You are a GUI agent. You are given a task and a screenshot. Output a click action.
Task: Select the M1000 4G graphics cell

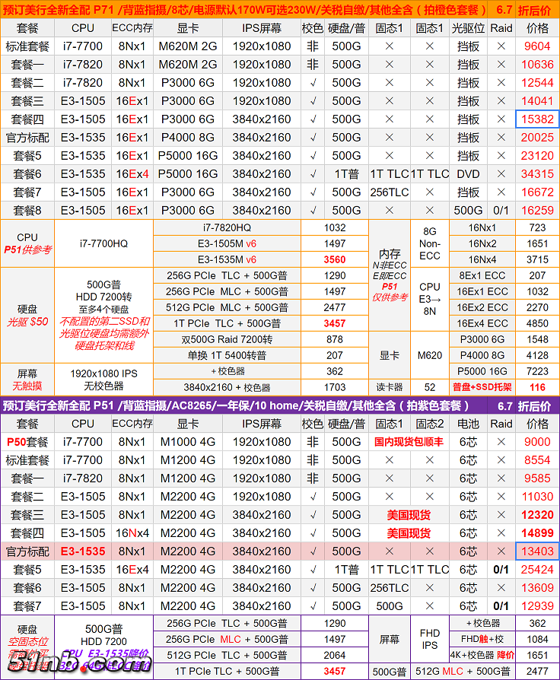click(x=187, y=442)
